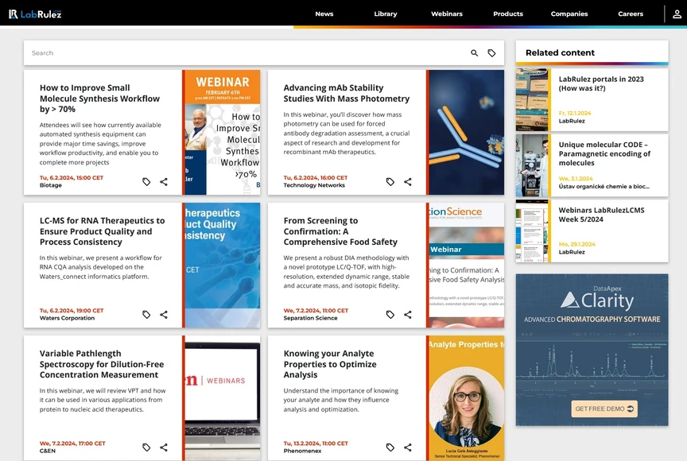Share the Variable Pathlength Spectroscopy webinar
Viewport: 687px width, 461px height.
click(x=164, y=447)
